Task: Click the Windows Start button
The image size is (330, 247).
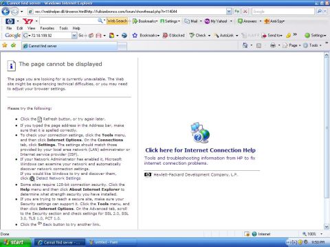Action: [15, 242]
